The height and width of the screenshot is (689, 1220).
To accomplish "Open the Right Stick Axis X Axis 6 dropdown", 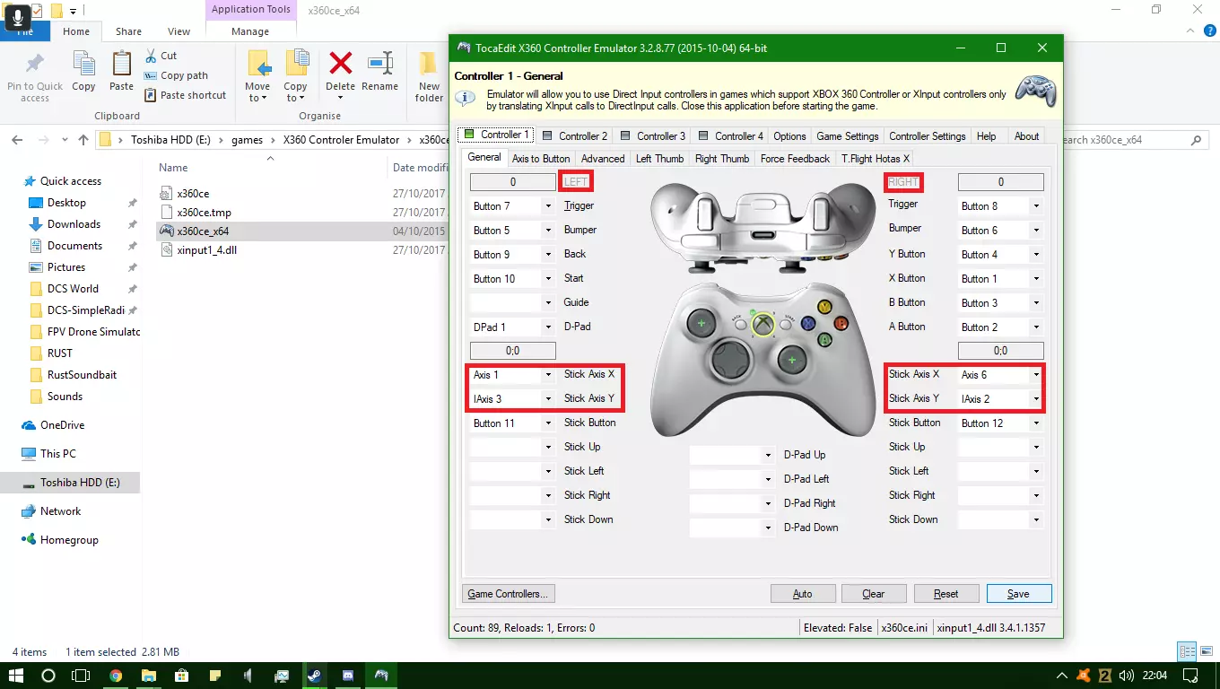I will (x=1036, y=375).
